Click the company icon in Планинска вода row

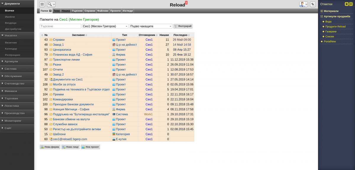114,55
